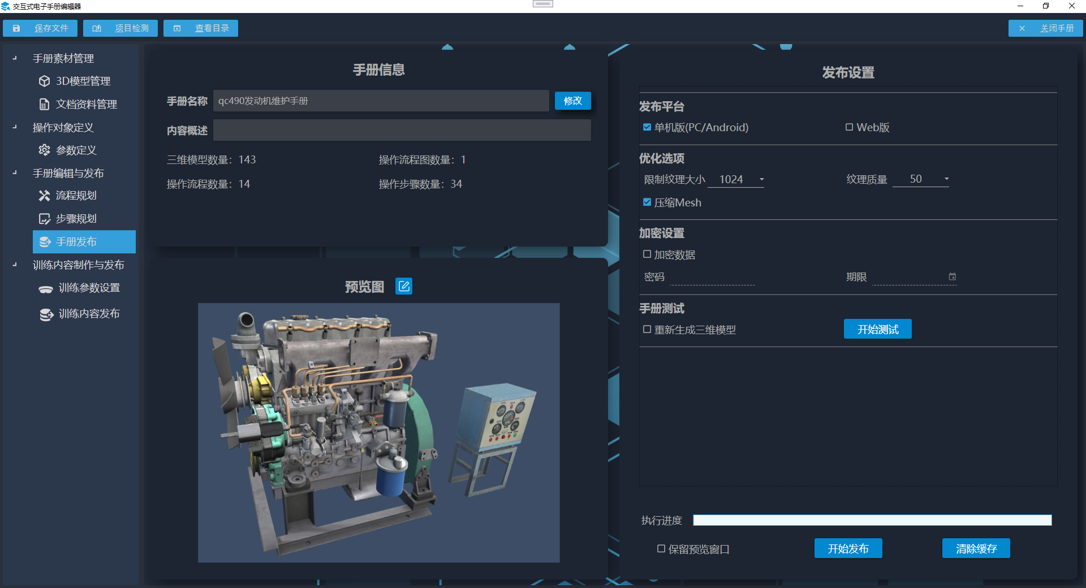1086x588 pixels.
Task: Collapse the 手册素材管理 tree section
Action: tap(15, 58)
